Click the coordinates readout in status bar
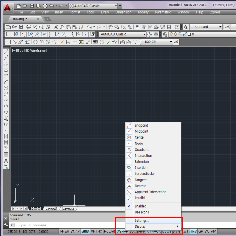Screen dimensions: 236x236 (27, 232)
